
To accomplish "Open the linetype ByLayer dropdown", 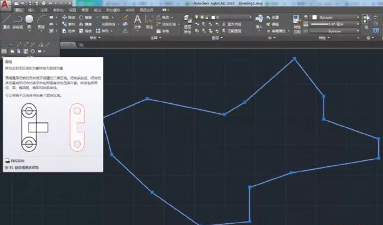I will pyautogui.click(x=335, y=31).
